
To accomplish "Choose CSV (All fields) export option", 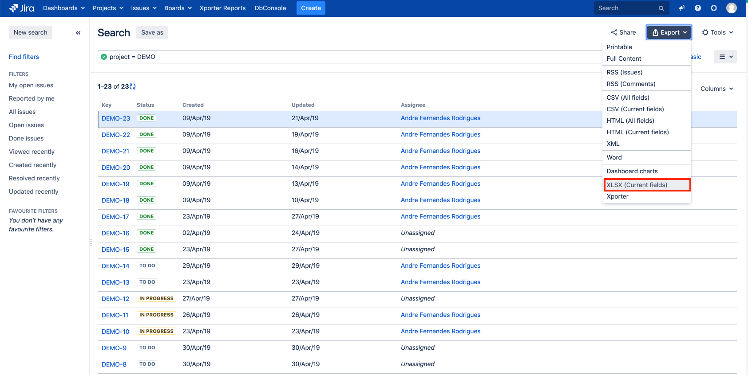I will (628, 98).
